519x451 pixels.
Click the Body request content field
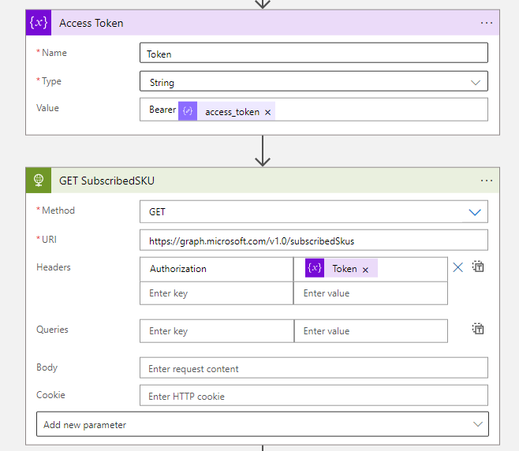pyautogui.click(x=313, y=367)
